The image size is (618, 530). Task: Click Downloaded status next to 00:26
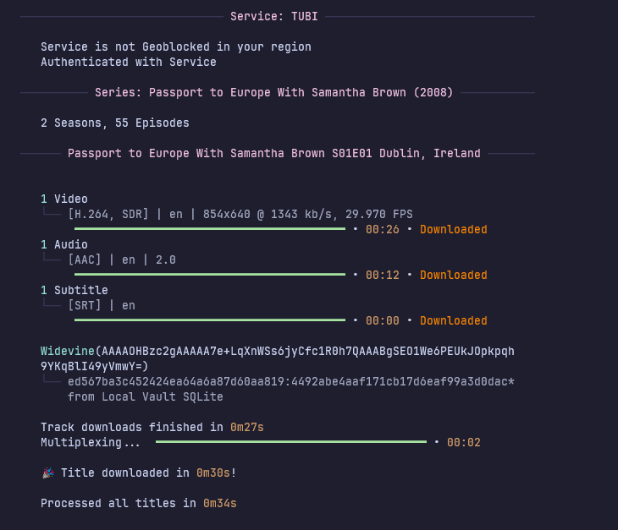[x=453, y=229]
